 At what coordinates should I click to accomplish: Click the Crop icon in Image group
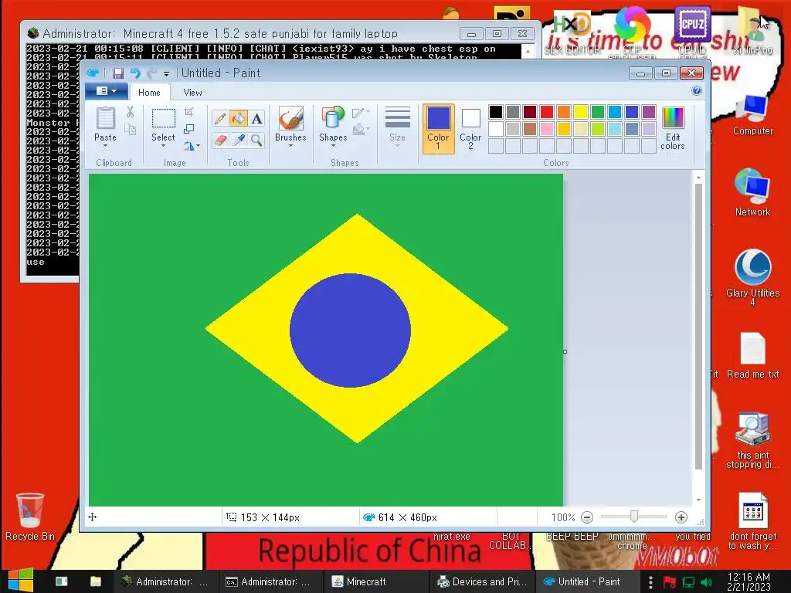pos(188,112)
